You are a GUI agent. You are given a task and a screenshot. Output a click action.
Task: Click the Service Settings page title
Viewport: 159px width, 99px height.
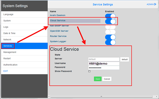[103, 4]
